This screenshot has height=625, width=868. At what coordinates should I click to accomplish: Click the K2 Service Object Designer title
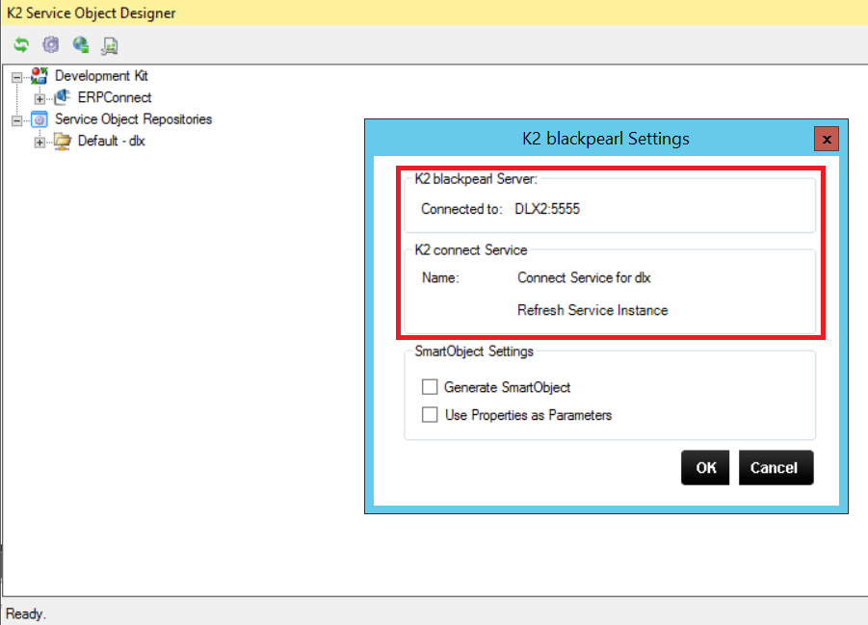[x=91, y=13]
